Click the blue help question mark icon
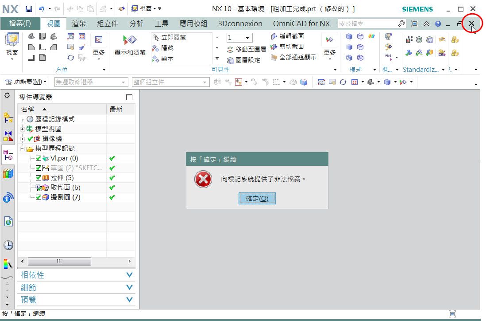 438,23
